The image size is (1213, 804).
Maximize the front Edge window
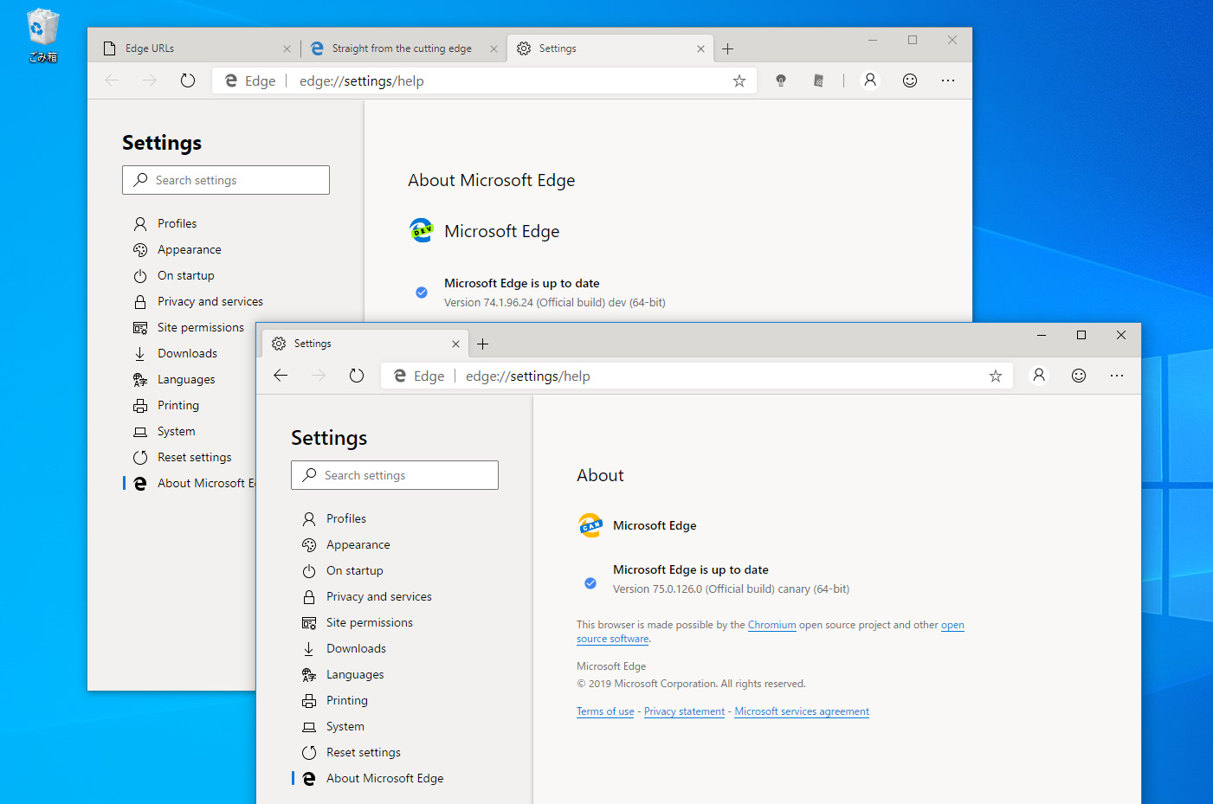(1081, 335)
